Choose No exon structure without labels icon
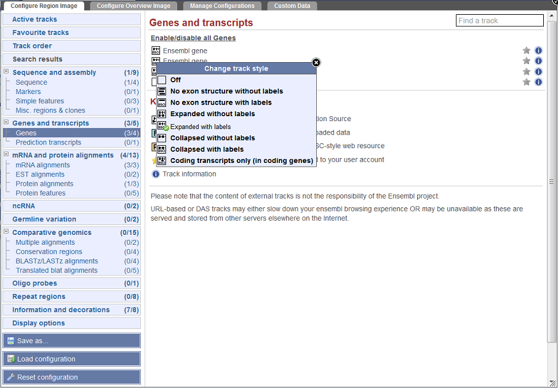558x388 pixels. coord(162,91)
